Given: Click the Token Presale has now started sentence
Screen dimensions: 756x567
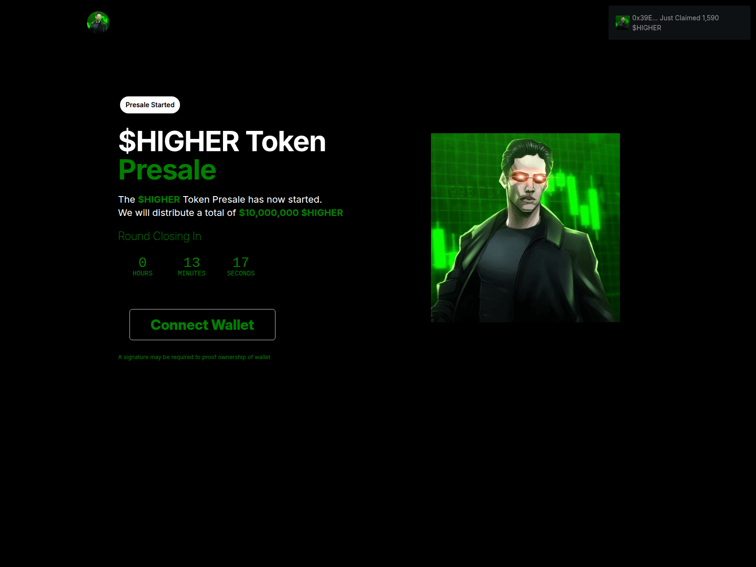Looking at the screenshot, I should point(252,199).
